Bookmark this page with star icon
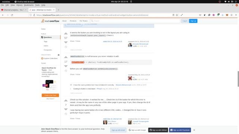 point(177,15)
